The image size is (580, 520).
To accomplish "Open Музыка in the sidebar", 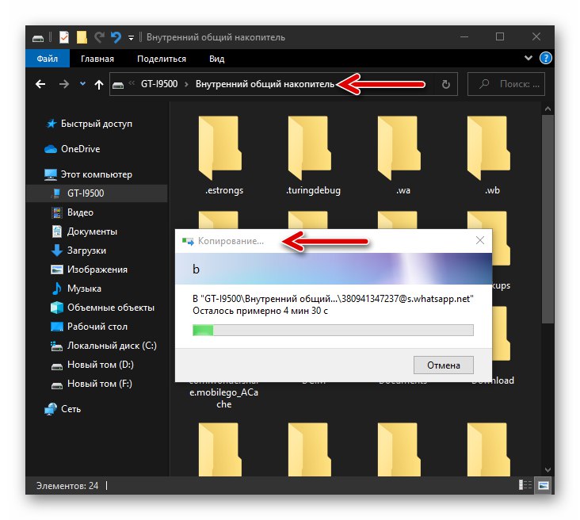I will [x=84, y=289].
